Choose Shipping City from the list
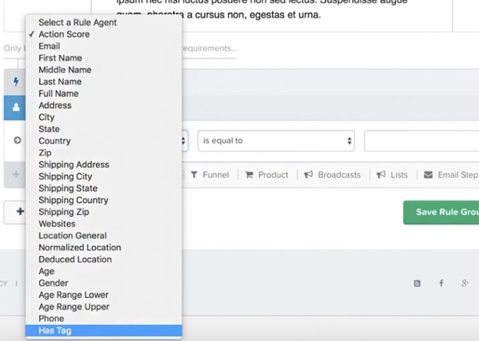 point(104,176)
